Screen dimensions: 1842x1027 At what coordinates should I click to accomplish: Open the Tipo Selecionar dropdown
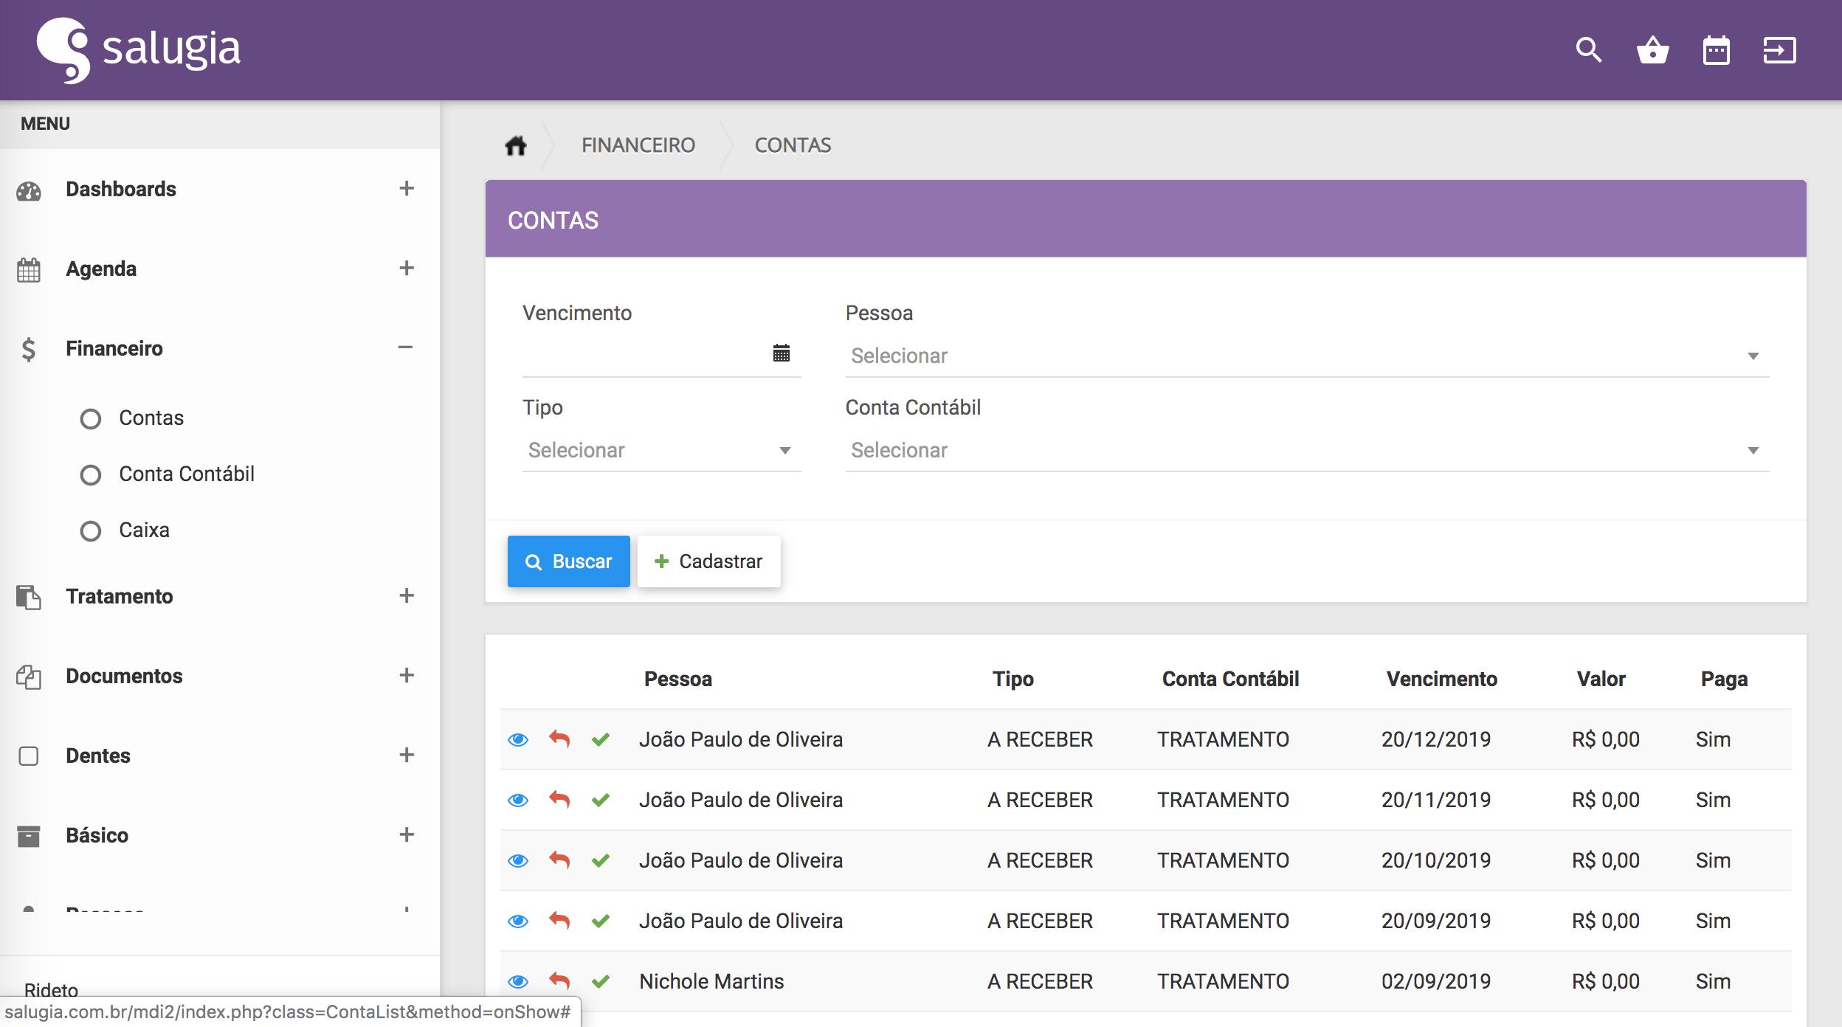[x=661, y=451]
